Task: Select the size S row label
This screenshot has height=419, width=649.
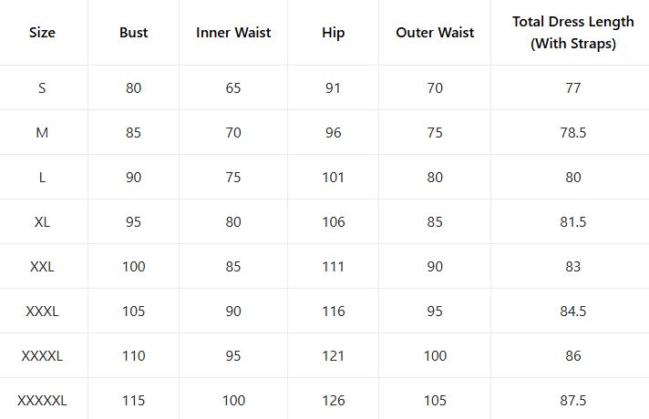Action: 42,88
